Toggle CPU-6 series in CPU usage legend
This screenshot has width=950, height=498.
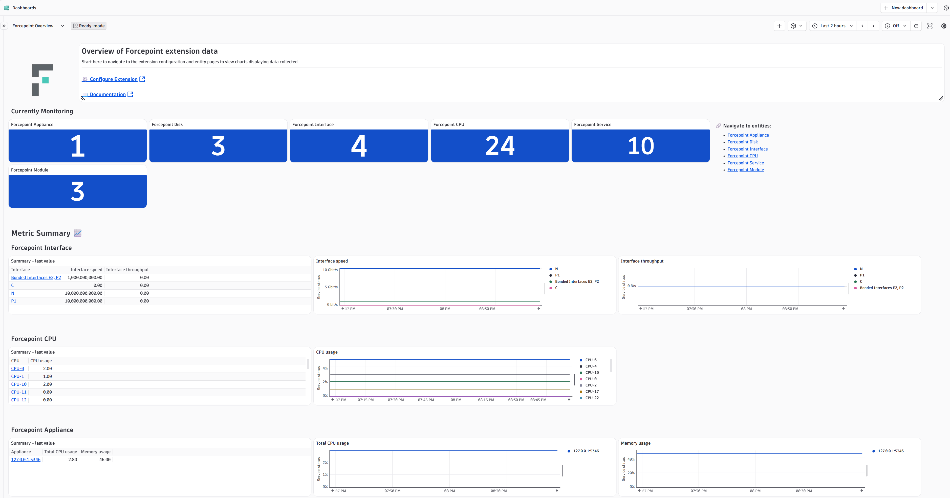click(x=588, y=360)
